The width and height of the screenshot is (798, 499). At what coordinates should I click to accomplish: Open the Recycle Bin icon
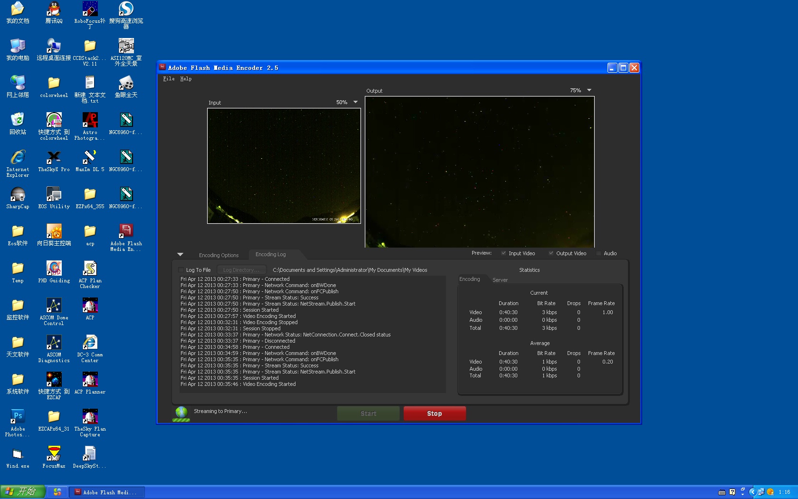click(18, 124)
